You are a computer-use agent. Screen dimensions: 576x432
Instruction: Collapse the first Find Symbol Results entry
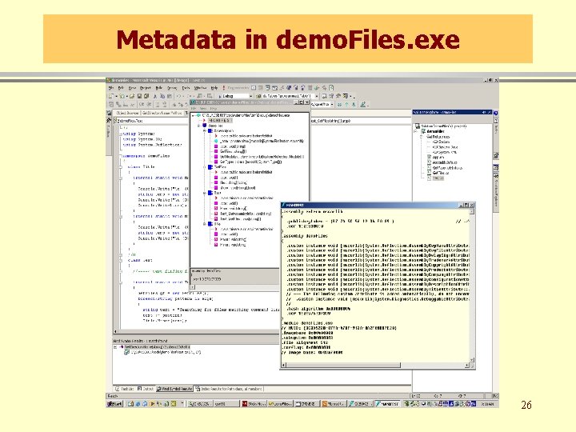coord(115,346)
